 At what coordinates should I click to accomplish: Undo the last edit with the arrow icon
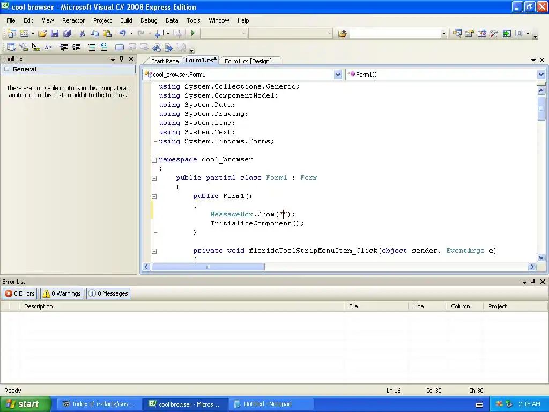[122, 33]
